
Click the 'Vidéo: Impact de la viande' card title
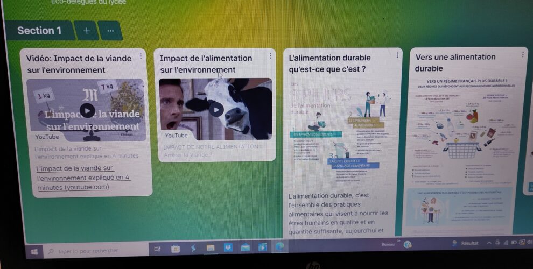click(79, 64)
